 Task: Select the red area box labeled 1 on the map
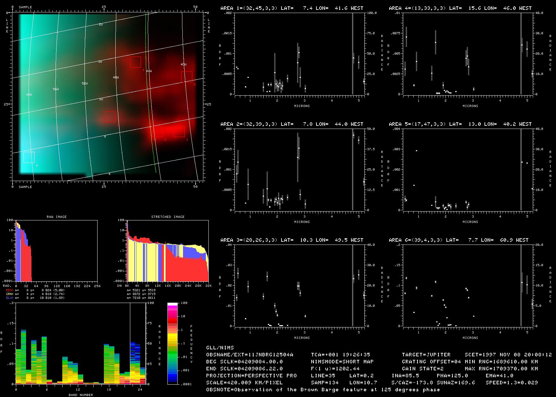coord(180,131)
